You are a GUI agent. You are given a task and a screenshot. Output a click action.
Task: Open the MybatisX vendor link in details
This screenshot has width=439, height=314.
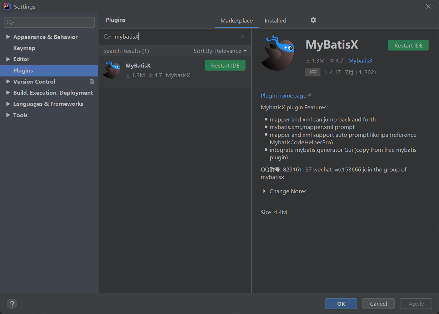[360, 61]
